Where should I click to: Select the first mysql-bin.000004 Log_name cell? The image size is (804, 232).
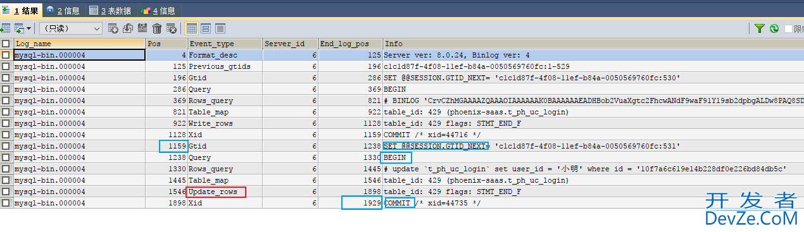click(79, 55)
